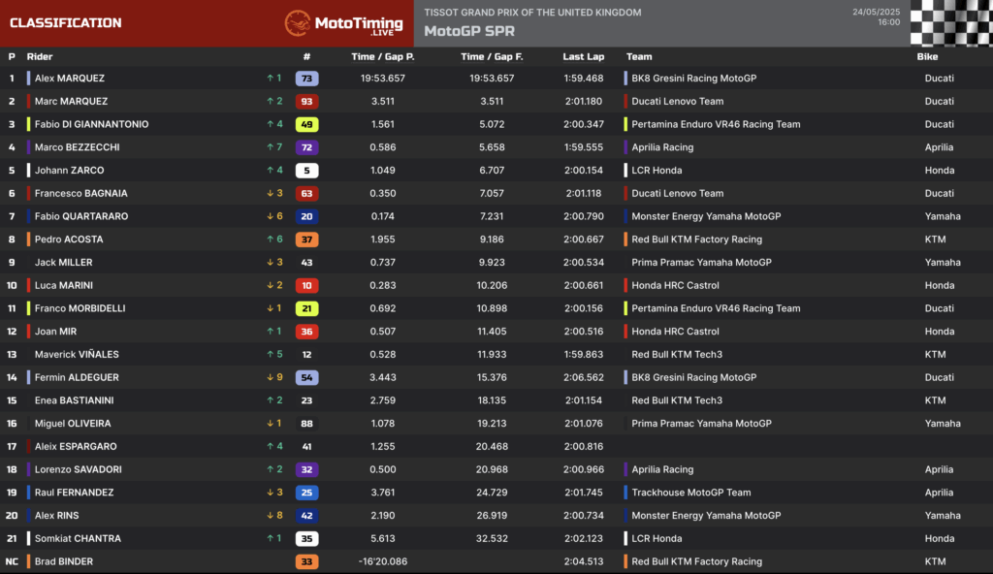
Task: Click the MotoGP SPR session title
Action: 469,31
